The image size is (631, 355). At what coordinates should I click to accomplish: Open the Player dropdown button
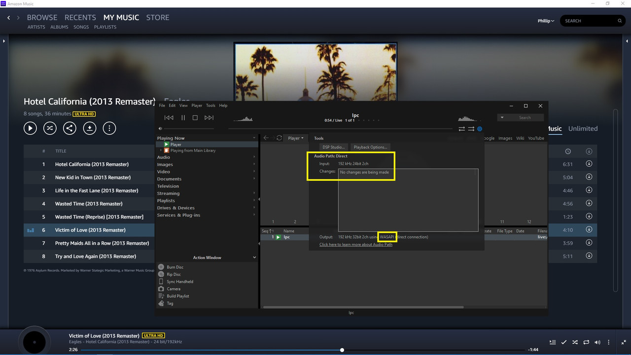tap(295, 138)
